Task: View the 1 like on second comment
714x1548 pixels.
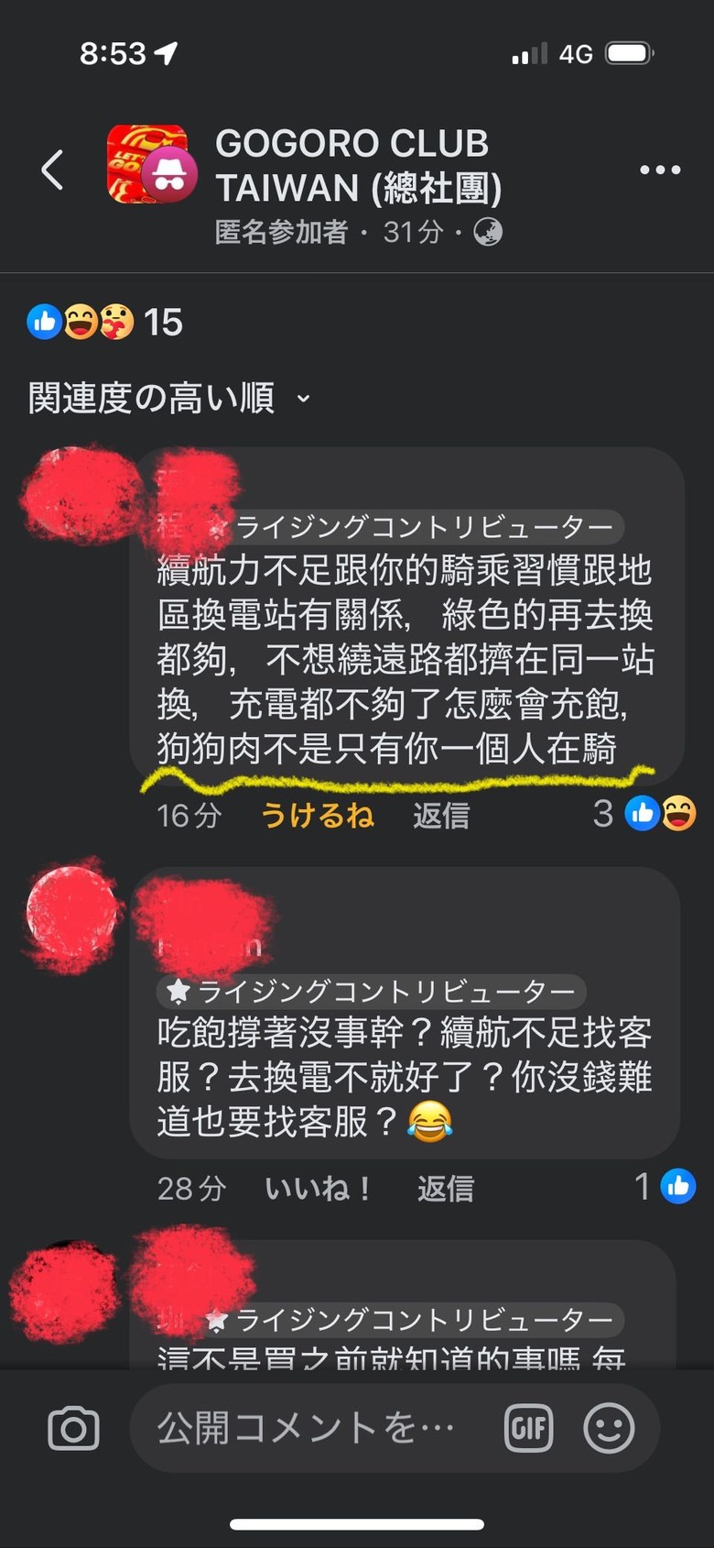Action: point(665,1187)
